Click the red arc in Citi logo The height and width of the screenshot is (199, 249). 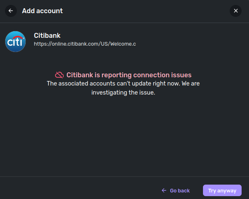pyautogui.click(x=18, y=37)
